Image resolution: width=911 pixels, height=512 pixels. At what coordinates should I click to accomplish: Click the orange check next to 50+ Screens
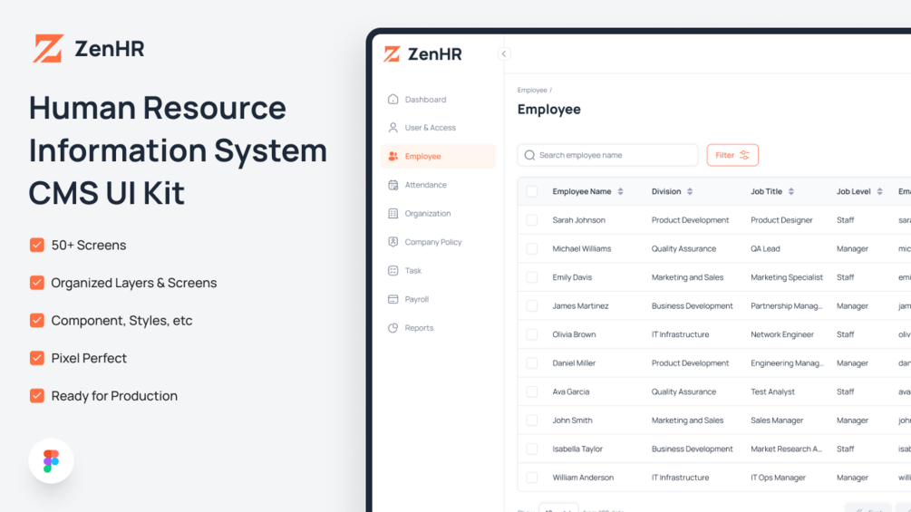(36, 245)
